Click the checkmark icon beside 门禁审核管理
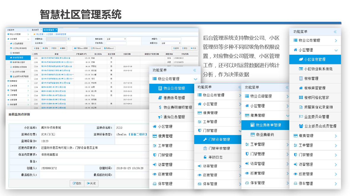The image size is (350, 196). (205, 148)
